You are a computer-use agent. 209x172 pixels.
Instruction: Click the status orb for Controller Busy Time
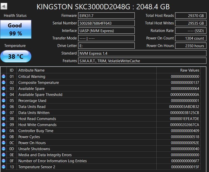4,131
